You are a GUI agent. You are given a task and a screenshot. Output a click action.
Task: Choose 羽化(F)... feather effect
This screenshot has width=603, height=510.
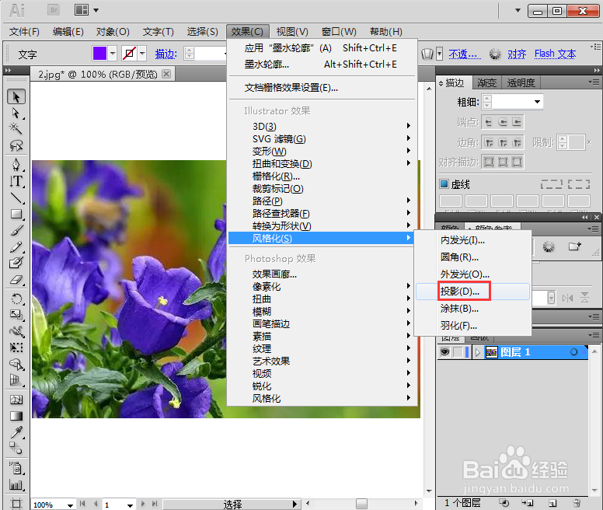[472, 326]
